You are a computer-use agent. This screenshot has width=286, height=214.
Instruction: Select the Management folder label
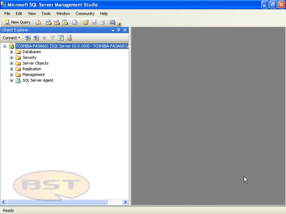point(34,74)
